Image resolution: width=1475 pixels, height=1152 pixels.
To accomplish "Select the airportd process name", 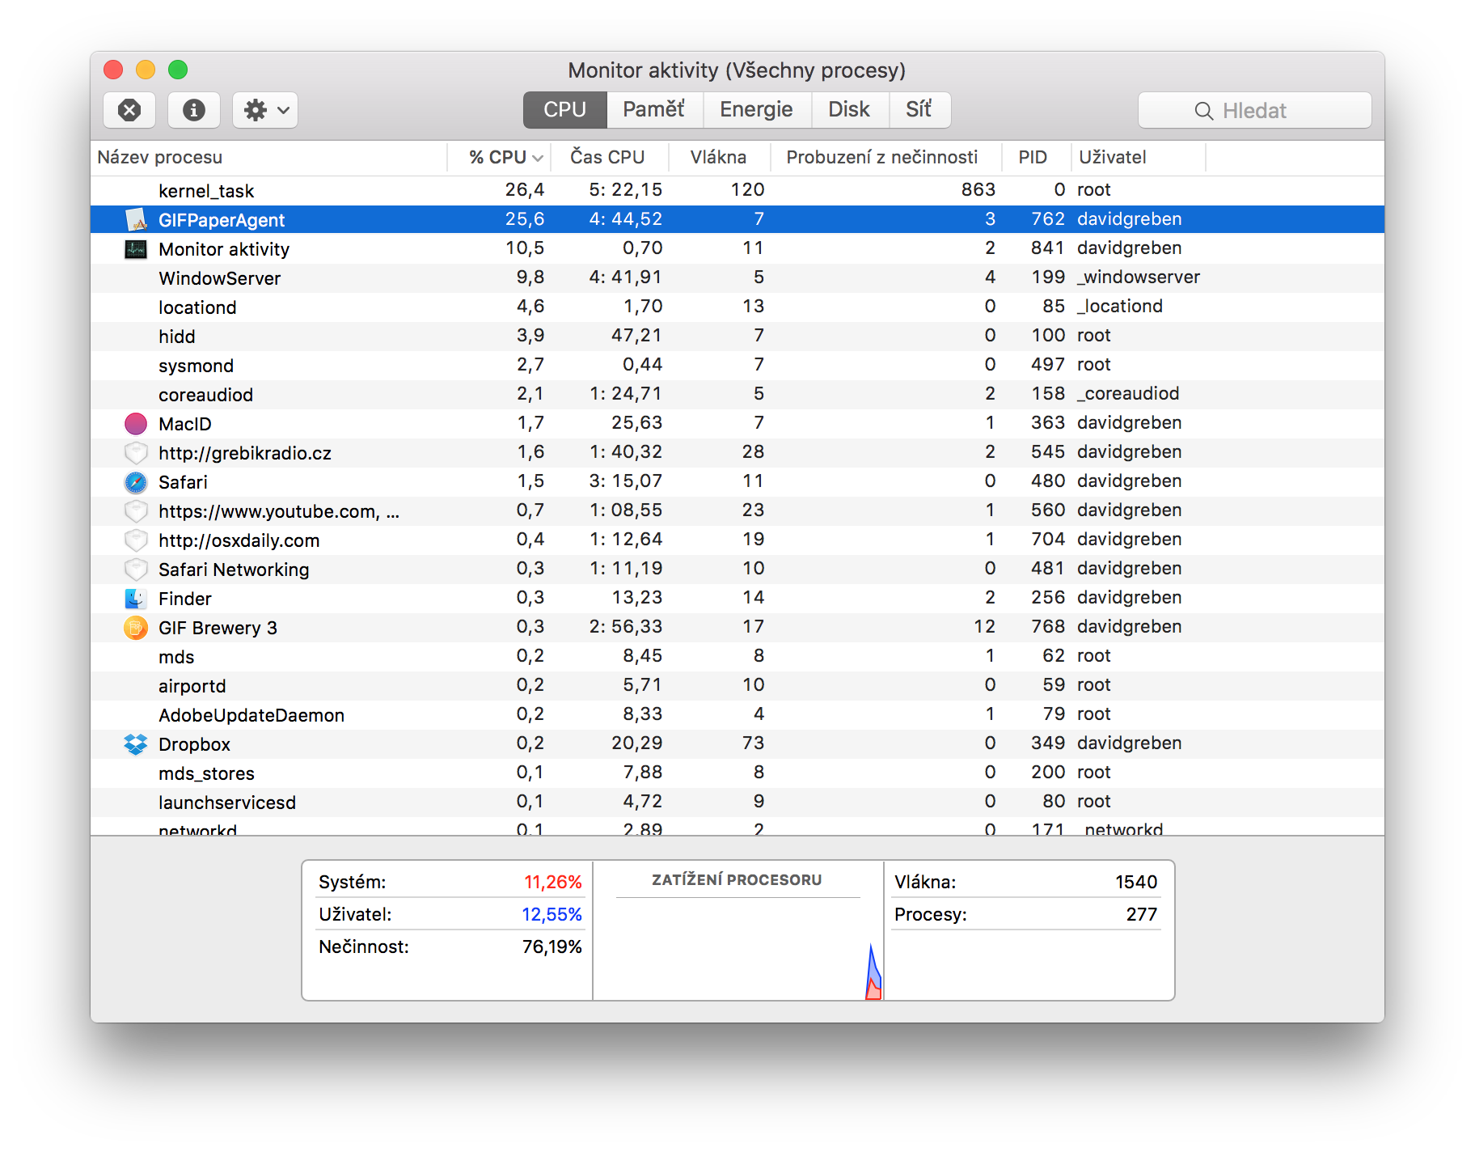I will [192, 686].
